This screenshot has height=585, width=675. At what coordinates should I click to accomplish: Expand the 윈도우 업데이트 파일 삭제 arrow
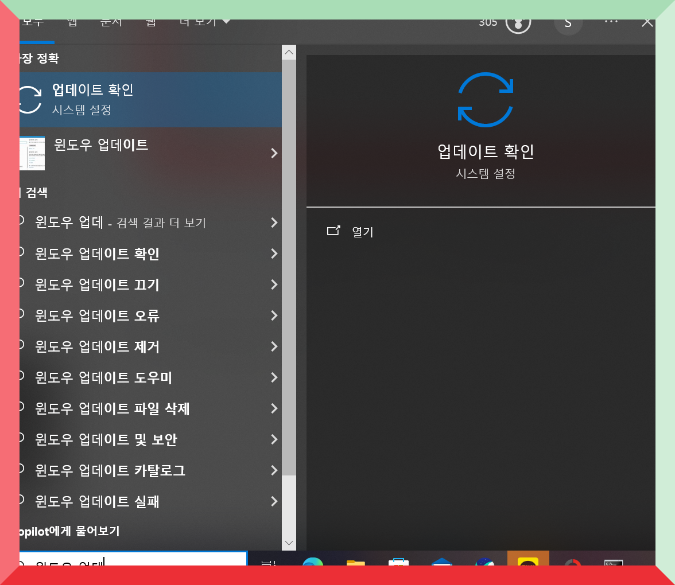274,408
